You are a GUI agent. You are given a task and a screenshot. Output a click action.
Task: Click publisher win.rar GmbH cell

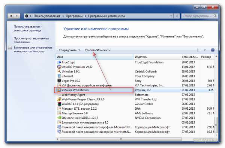(x=144, y=104)
